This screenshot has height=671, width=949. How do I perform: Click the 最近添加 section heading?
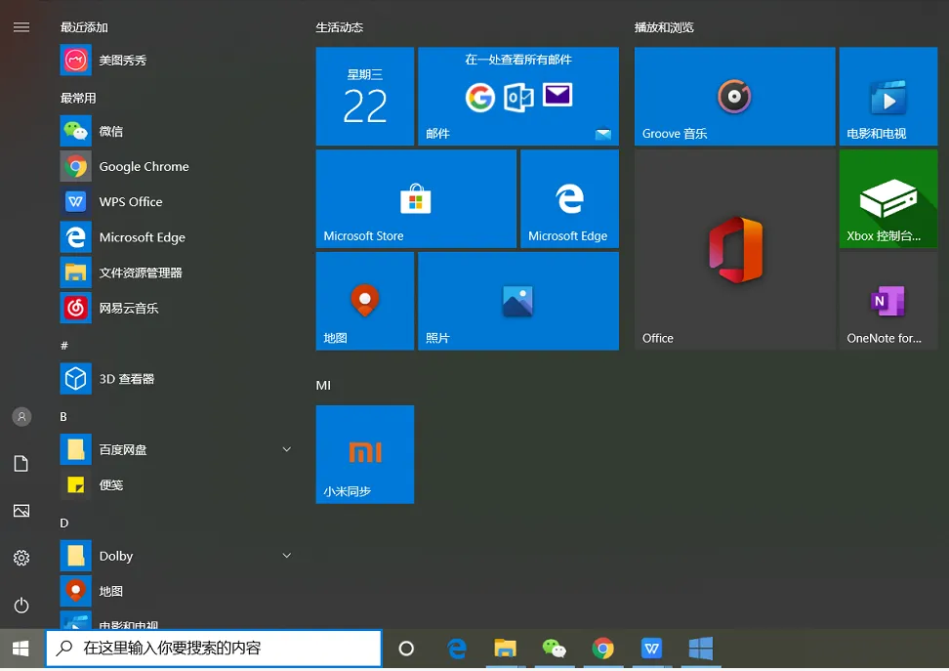click(x=84, y=27)
